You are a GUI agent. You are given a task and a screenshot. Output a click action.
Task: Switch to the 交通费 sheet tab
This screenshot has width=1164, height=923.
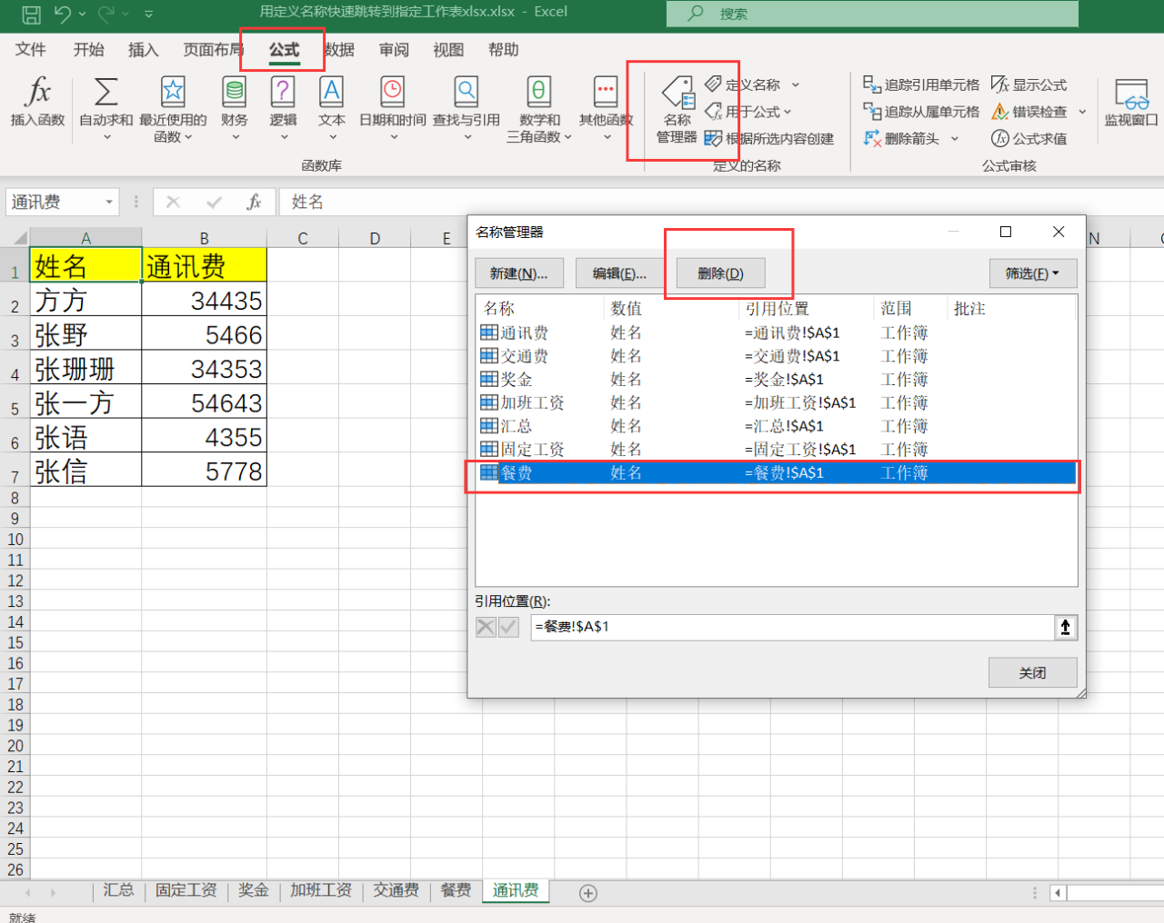tap(396, 890)
